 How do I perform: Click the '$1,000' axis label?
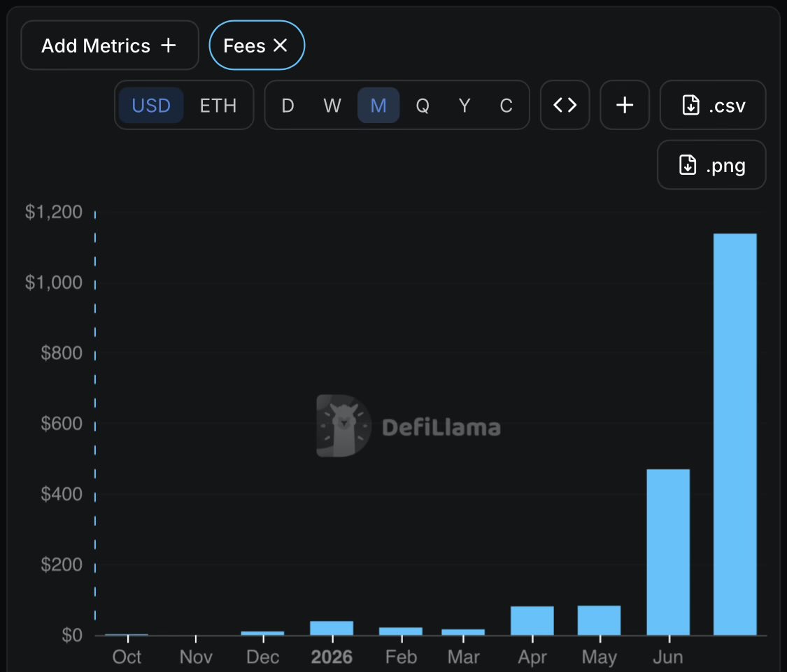pyautogui.click(x=54, y=283)
